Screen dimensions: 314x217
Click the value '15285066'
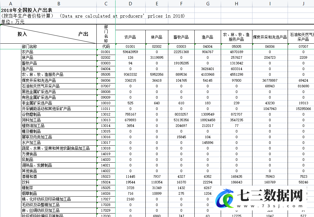(303, 109)
